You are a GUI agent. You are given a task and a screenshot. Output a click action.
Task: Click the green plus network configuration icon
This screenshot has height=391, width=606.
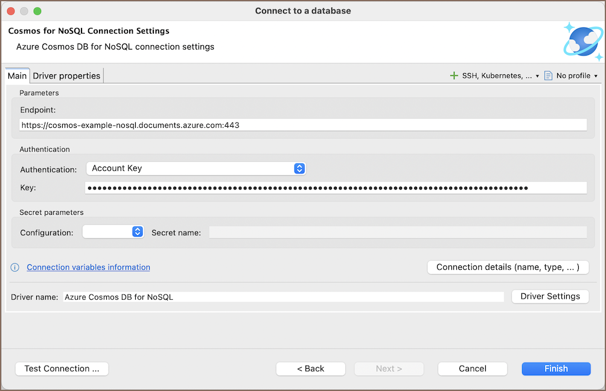click(x=454, y=76)
